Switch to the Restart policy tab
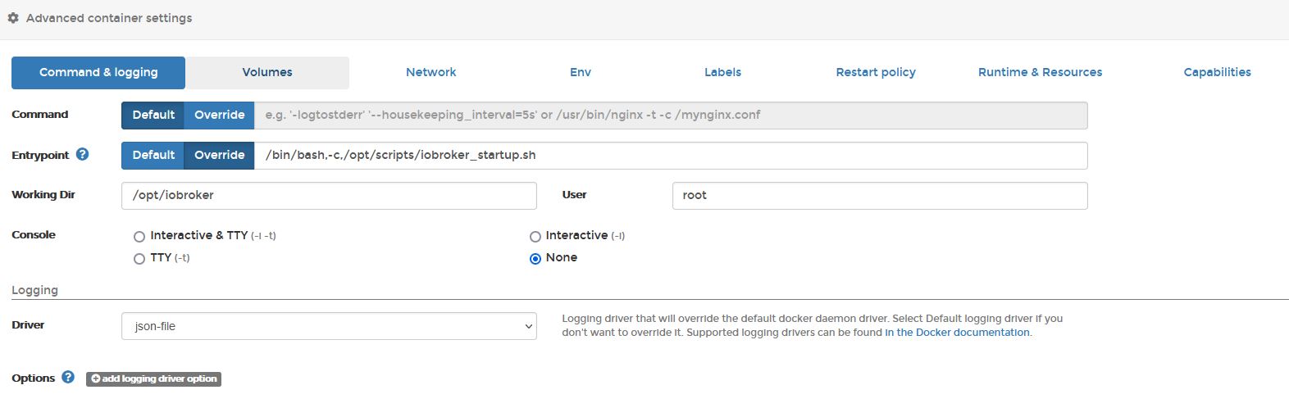1289x408 pixels. (876, 72)
